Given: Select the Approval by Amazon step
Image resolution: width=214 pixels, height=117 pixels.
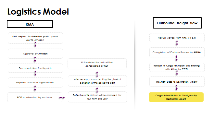Looking at the screenshot, I should coord(35,54).
